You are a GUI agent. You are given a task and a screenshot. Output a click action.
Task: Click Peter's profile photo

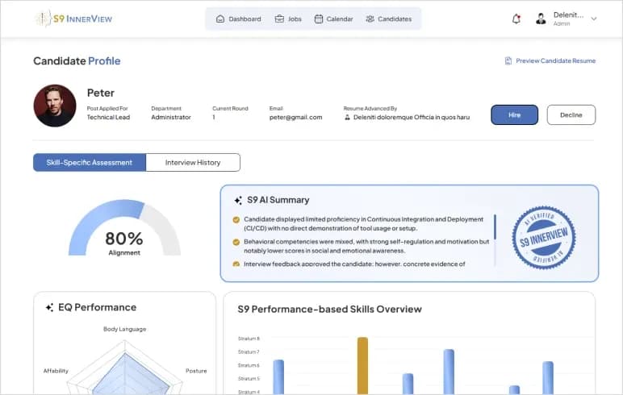55,106
